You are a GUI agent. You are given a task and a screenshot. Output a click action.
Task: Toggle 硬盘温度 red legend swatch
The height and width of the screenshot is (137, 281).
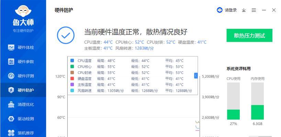(72, 78)
